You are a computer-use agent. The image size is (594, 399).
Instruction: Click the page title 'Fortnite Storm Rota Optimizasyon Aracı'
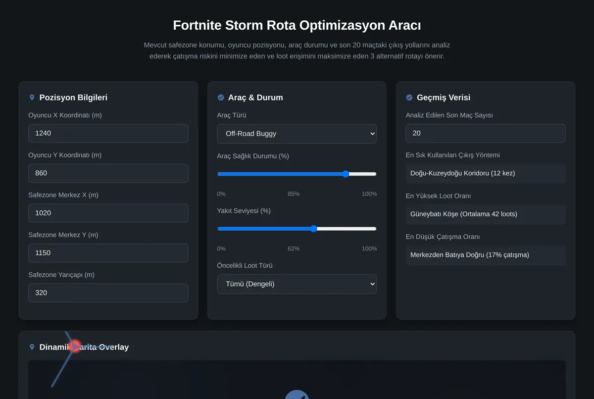click(297, 25)
